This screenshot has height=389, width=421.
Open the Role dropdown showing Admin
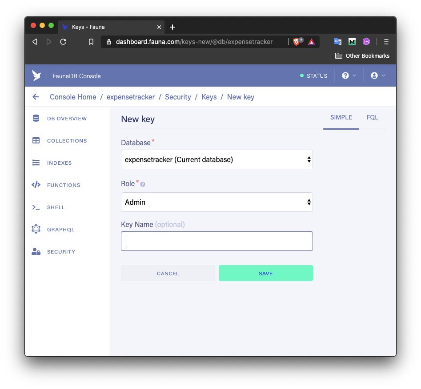click(x=217, y=202)
